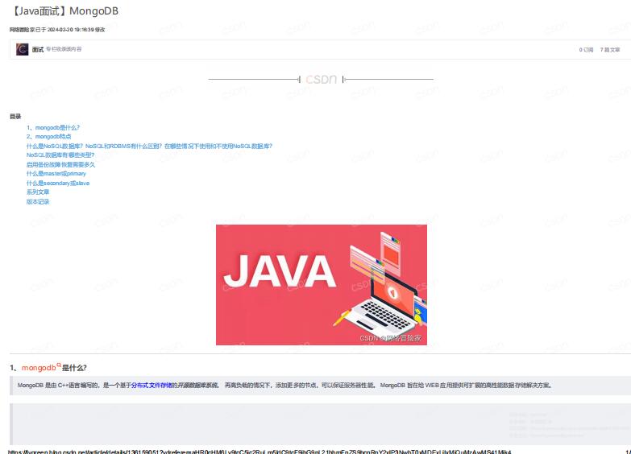Open the '分布式文件存储' hyperlink in the paragraph

(x=152, y=386)
